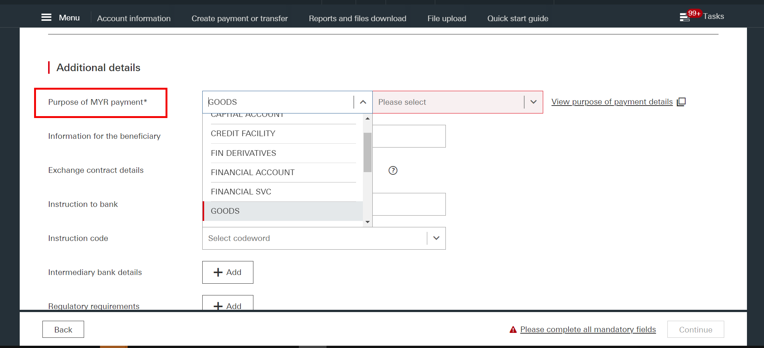Image resolution: width=764 pixels, height=348 pixels.
Task: Select CREDIT FACILITY from the list
Action: [283, 134]
